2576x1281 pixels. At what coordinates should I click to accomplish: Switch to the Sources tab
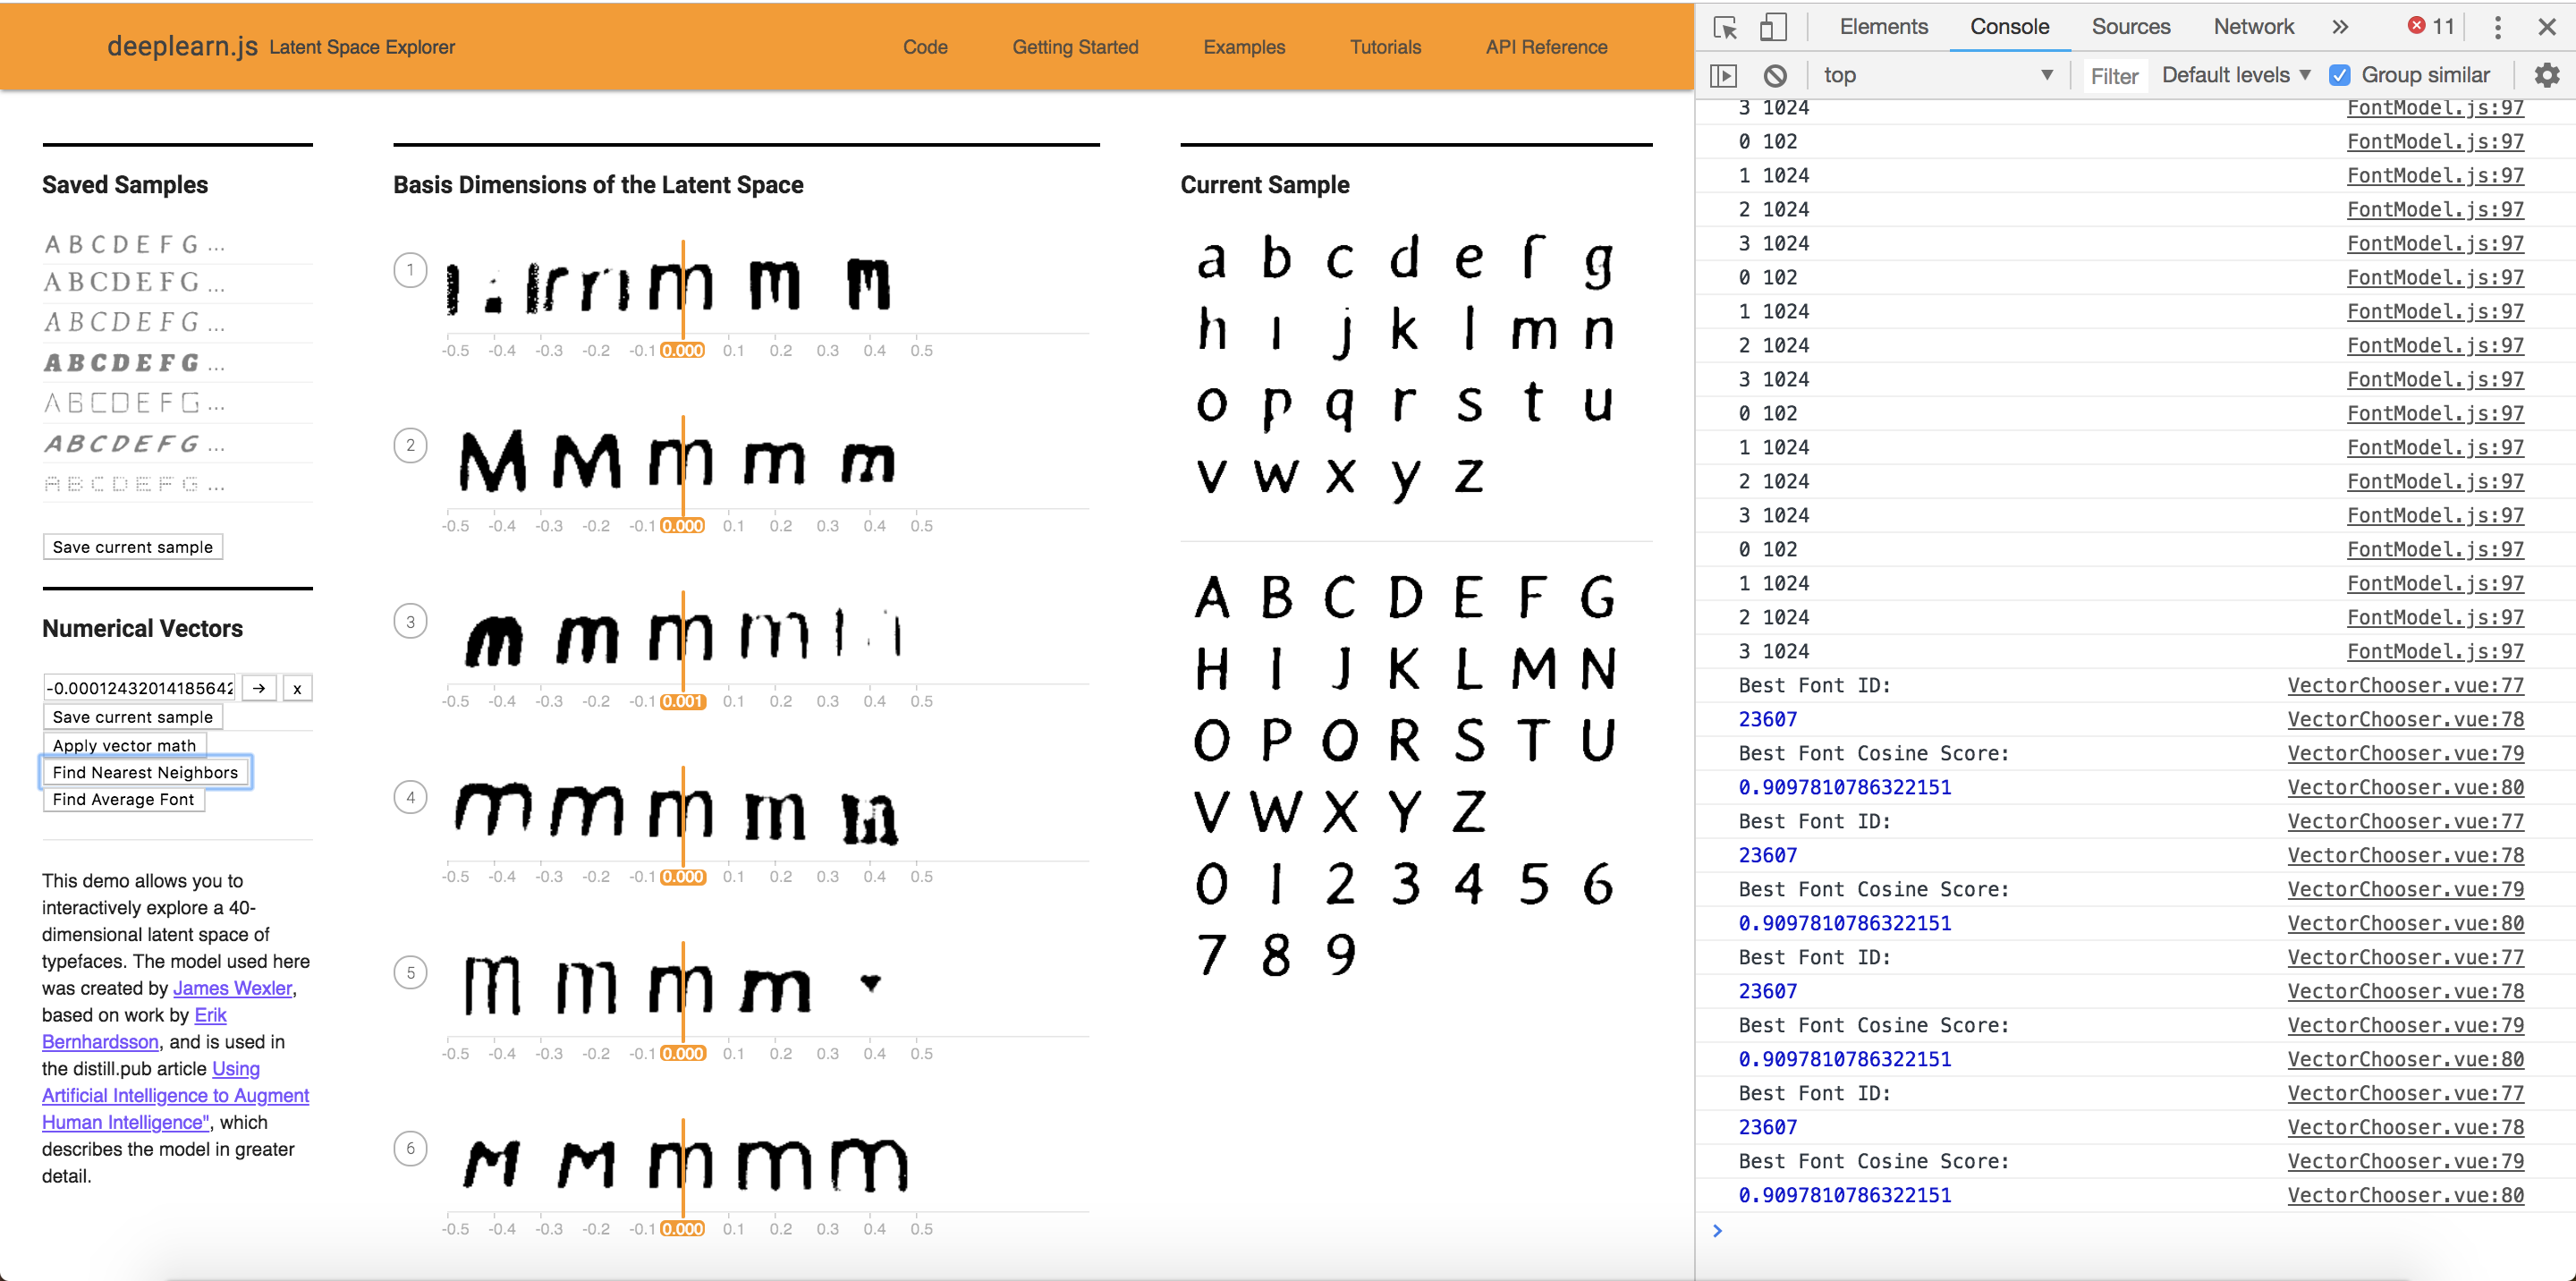point(2131,27)
